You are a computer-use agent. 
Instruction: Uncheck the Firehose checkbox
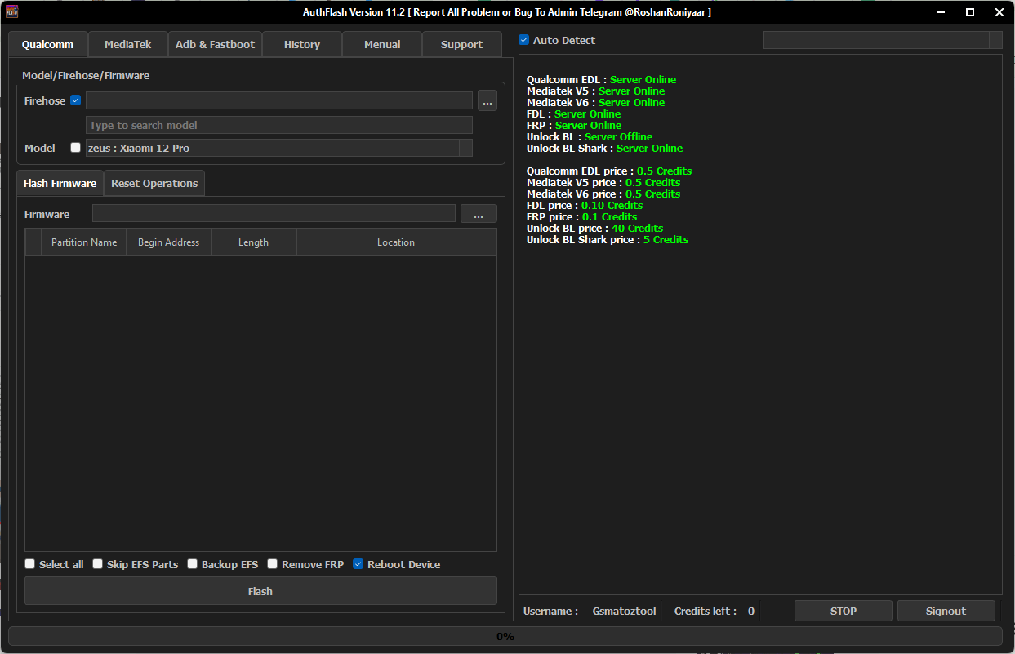pos(74,100)
